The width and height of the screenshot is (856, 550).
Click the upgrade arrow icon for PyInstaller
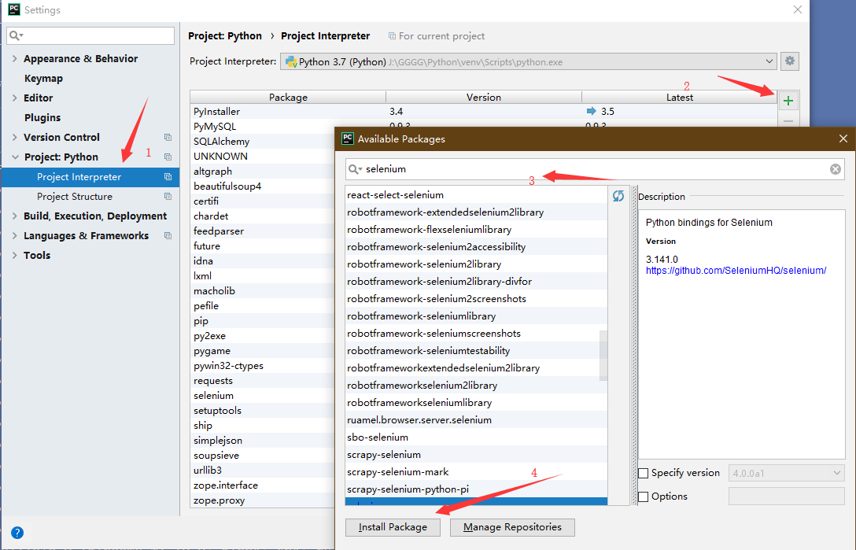click(591, 112)
